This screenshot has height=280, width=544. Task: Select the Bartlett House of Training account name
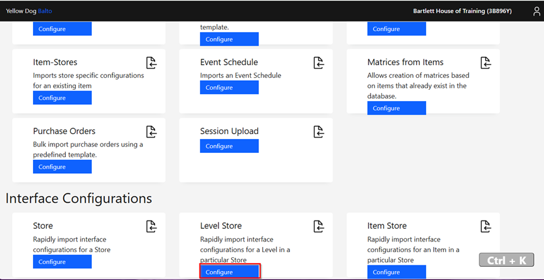point(462,11)
